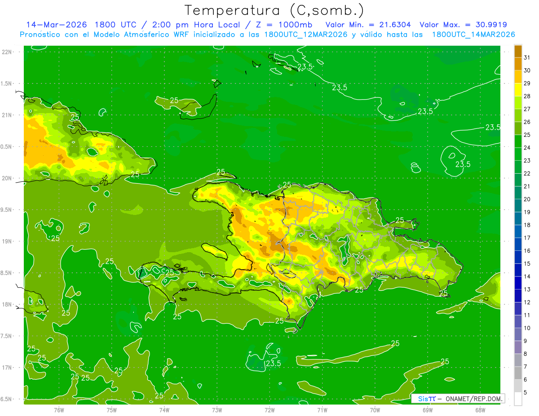Click legend value '13' on the color scale
539x416 pixels.
[527, 289]
